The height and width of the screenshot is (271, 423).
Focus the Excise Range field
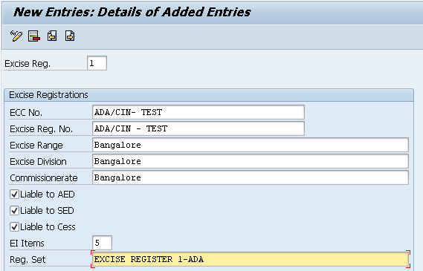pos(251,145)
